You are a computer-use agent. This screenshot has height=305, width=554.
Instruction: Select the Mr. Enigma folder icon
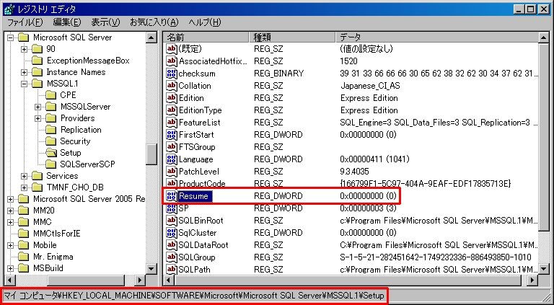point(24,257)
